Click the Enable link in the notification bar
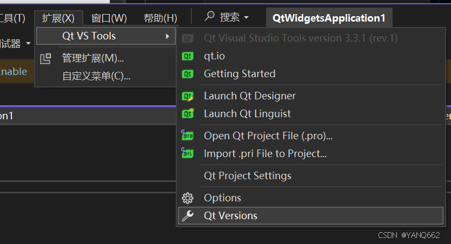 point(13,71)
